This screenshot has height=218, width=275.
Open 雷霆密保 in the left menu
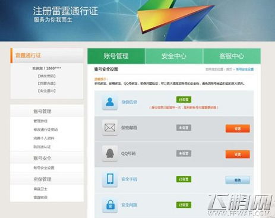click(40, 197)
